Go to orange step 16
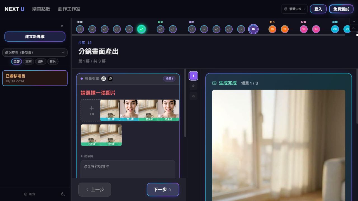This screenshot has width=358, height=201. pyautogui.click(x=272, y=29)
